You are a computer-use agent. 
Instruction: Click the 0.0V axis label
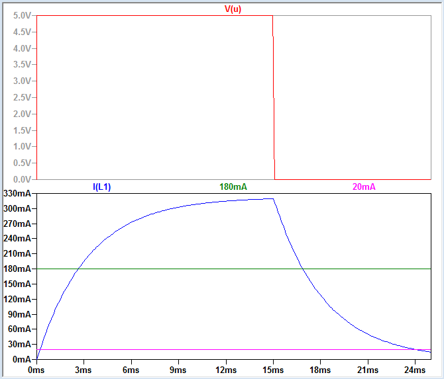22,179
